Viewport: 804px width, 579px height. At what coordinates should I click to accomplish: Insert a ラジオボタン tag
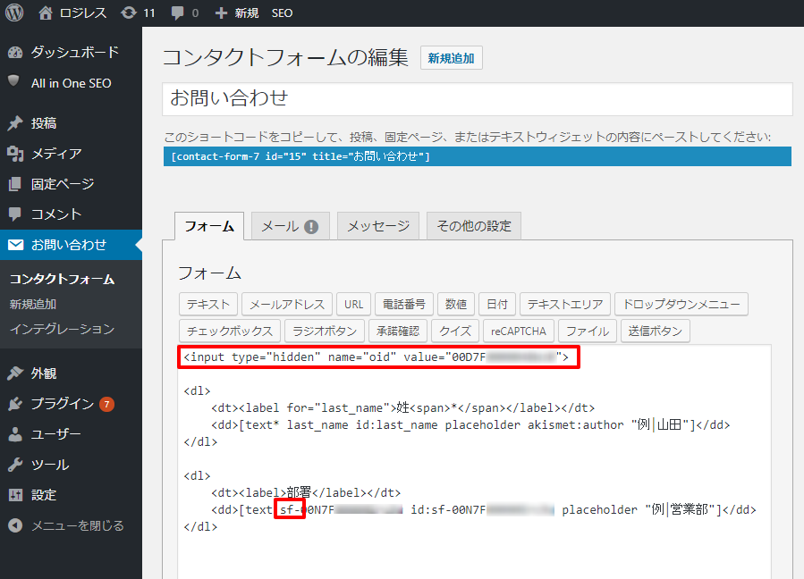(325, 331)
